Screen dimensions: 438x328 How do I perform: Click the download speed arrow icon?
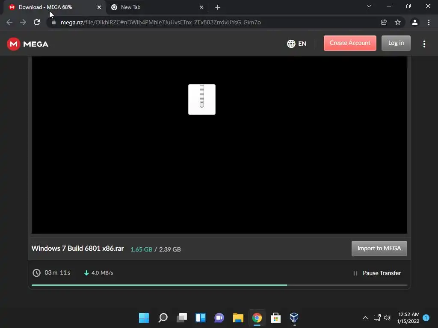click(86, 273)
